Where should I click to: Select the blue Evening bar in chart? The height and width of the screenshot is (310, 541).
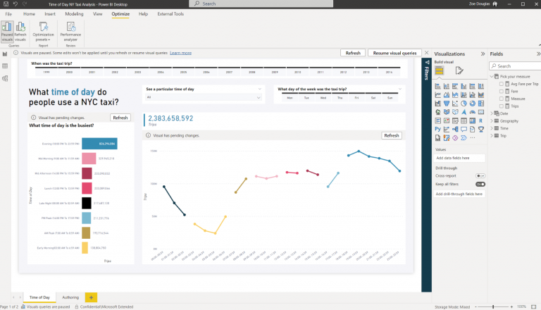coord(99,144)
